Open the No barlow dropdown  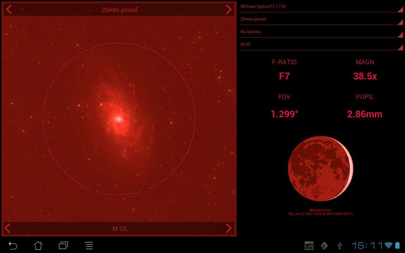[321, 32]
